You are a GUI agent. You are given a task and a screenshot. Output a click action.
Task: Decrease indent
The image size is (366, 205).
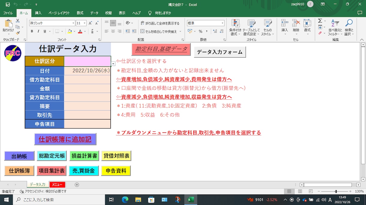127,31
